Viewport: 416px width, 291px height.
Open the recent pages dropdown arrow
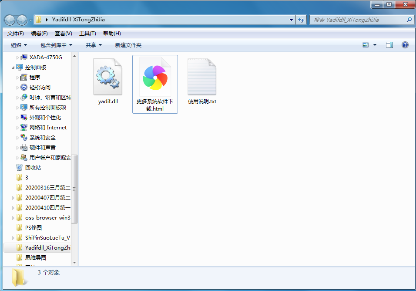(x=30, y=20)
